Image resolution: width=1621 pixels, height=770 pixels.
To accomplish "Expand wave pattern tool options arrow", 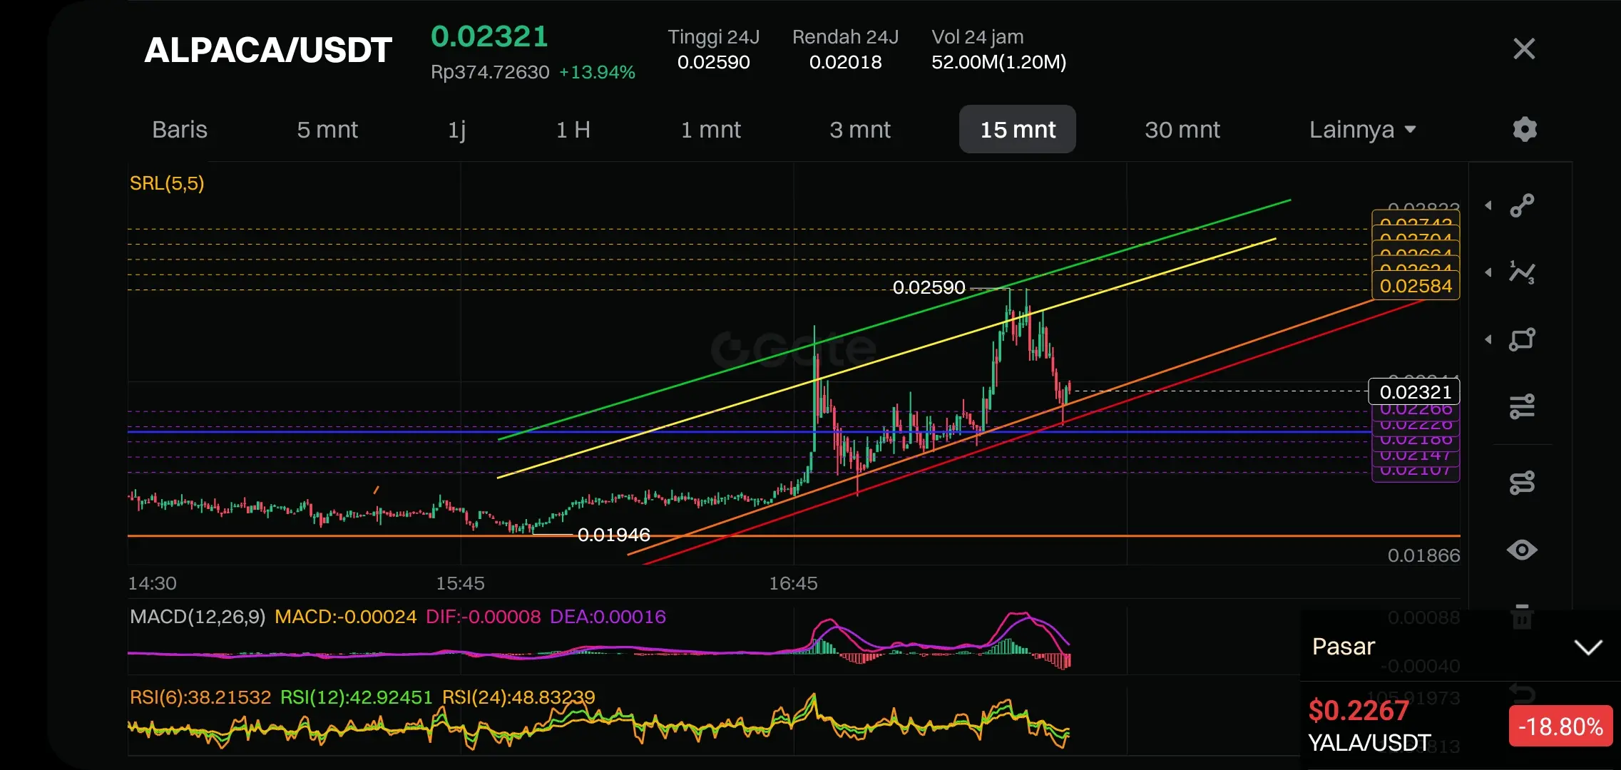I will [x=1488, y=272].
